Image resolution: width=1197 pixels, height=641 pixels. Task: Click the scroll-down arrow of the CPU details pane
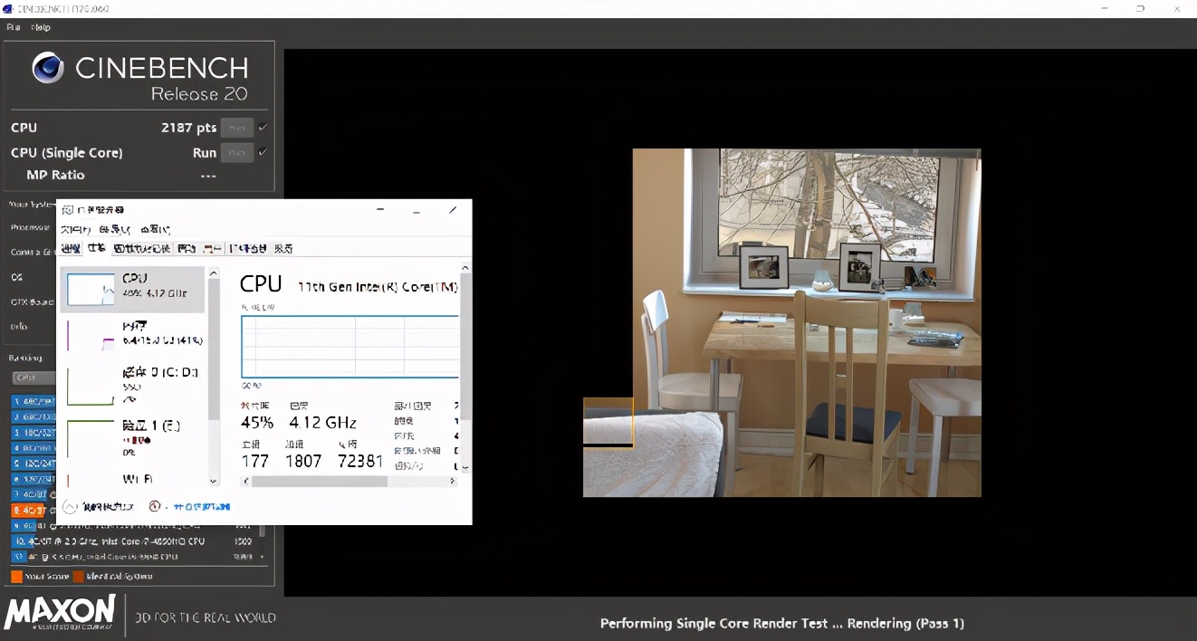[465, 467]
